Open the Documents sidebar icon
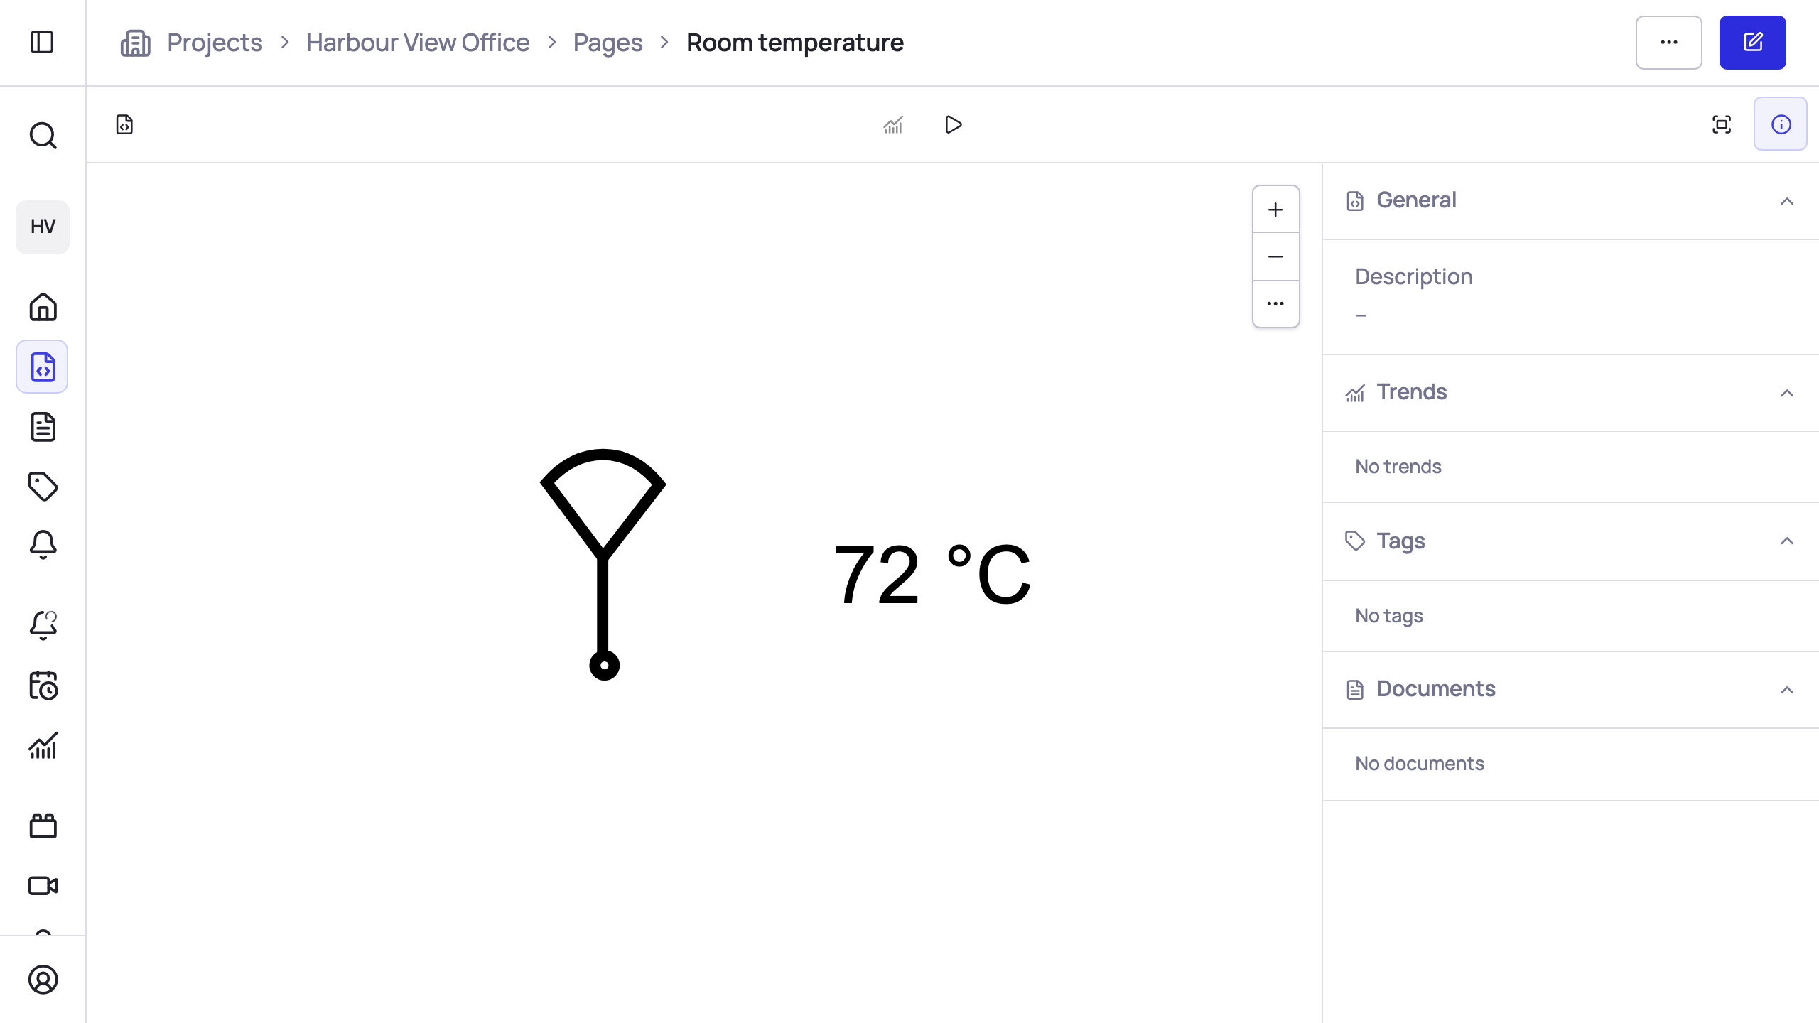Image resolution: width=1819 pixels, height=1023 pixels. click(x=43, y=427)
